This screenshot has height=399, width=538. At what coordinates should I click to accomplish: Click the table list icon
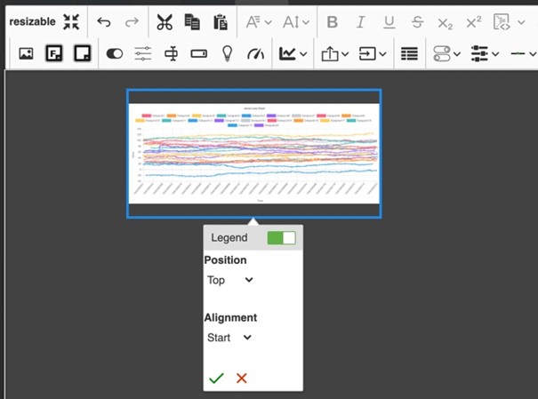[x=409, y=53]
